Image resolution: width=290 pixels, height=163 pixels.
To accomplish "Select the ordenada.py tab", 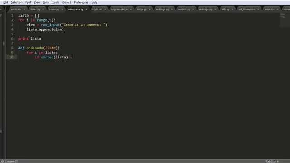I will [x=76, y=9].
